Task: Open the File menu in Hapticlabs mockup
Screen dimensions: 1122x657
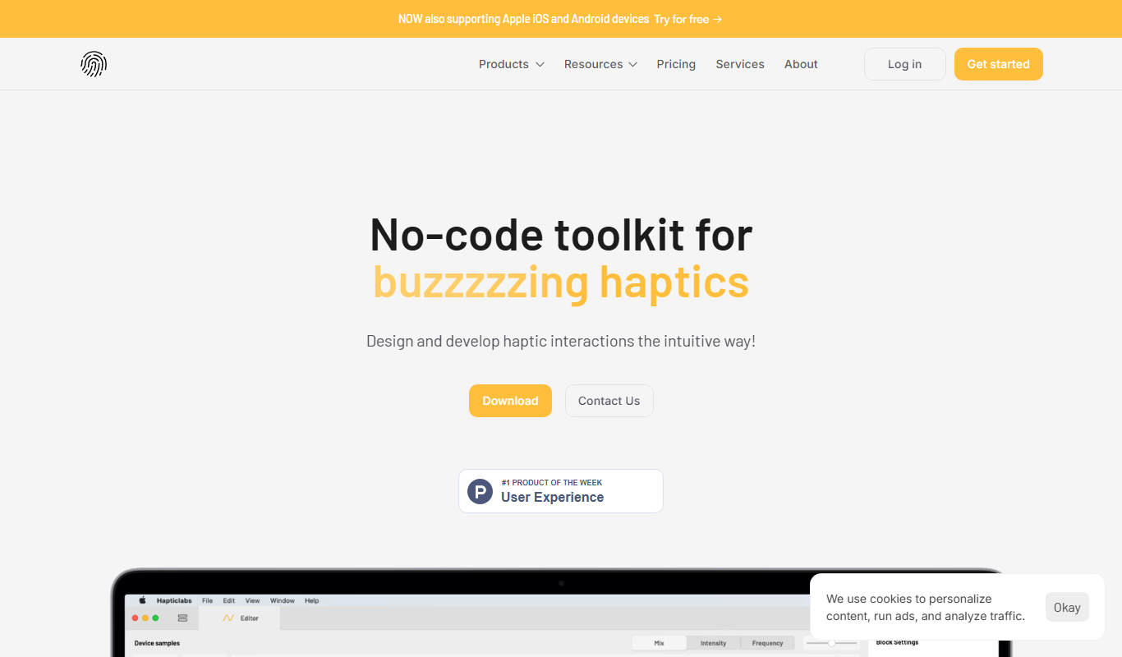Action: tap(207, 601)
